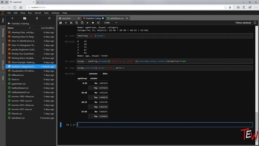259x146 pixels.
Task: Open the cell type Code dropdown
Action: pos(110,23)
